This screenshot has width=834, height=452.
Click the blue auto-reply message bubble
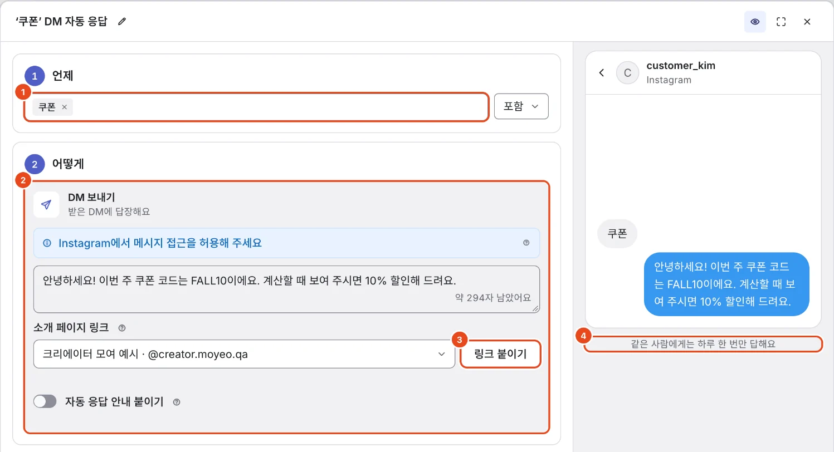point(726,284)
